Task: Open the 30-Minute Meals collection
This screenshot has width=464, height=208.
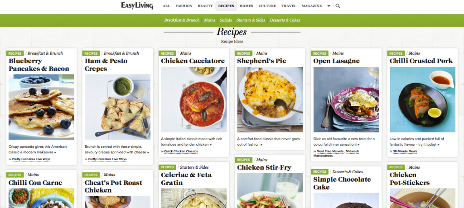Action: (x=405, y=151)
